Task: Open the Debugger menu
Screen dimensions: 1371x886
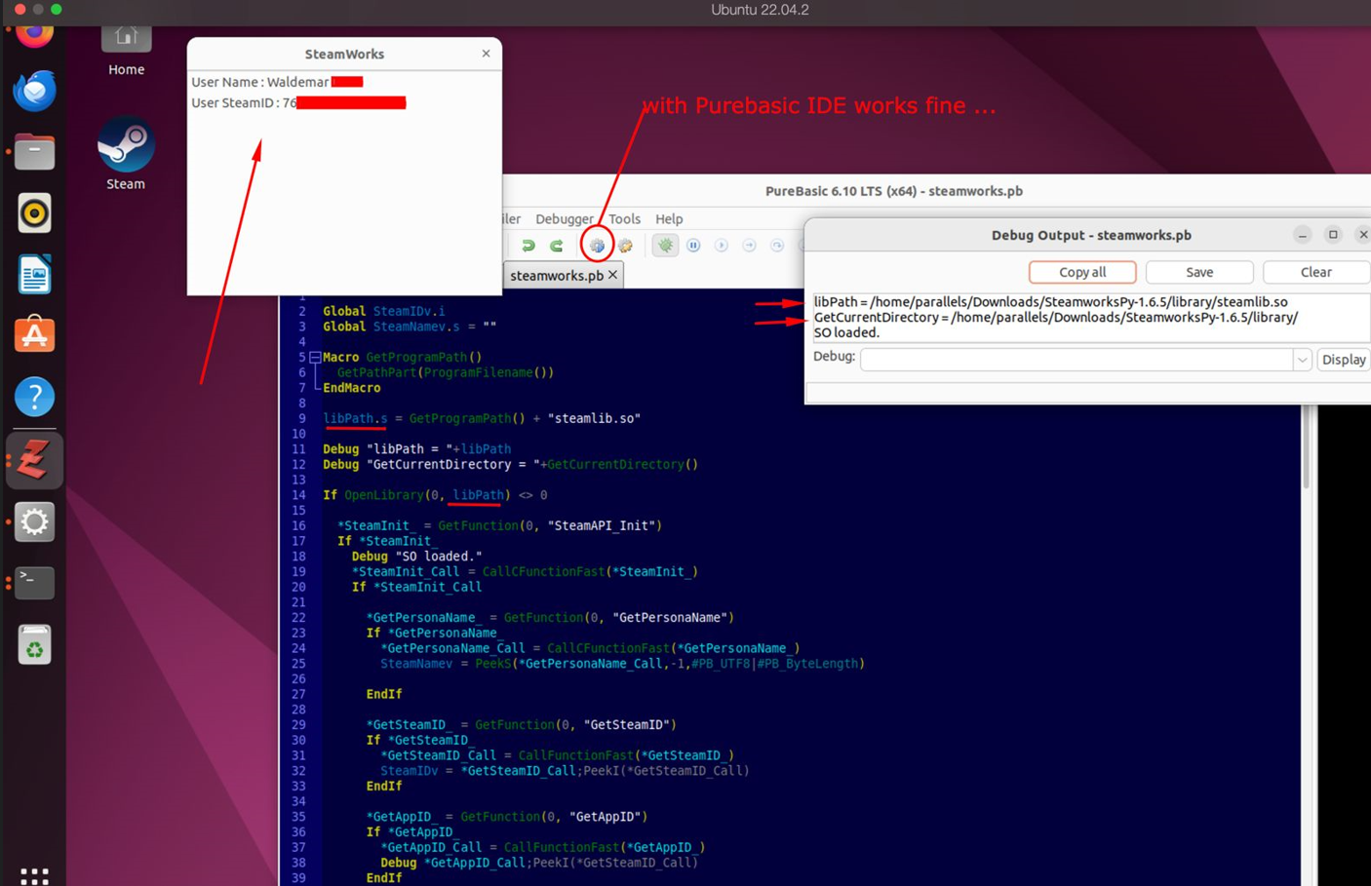Action: click(x=564, y=219)
